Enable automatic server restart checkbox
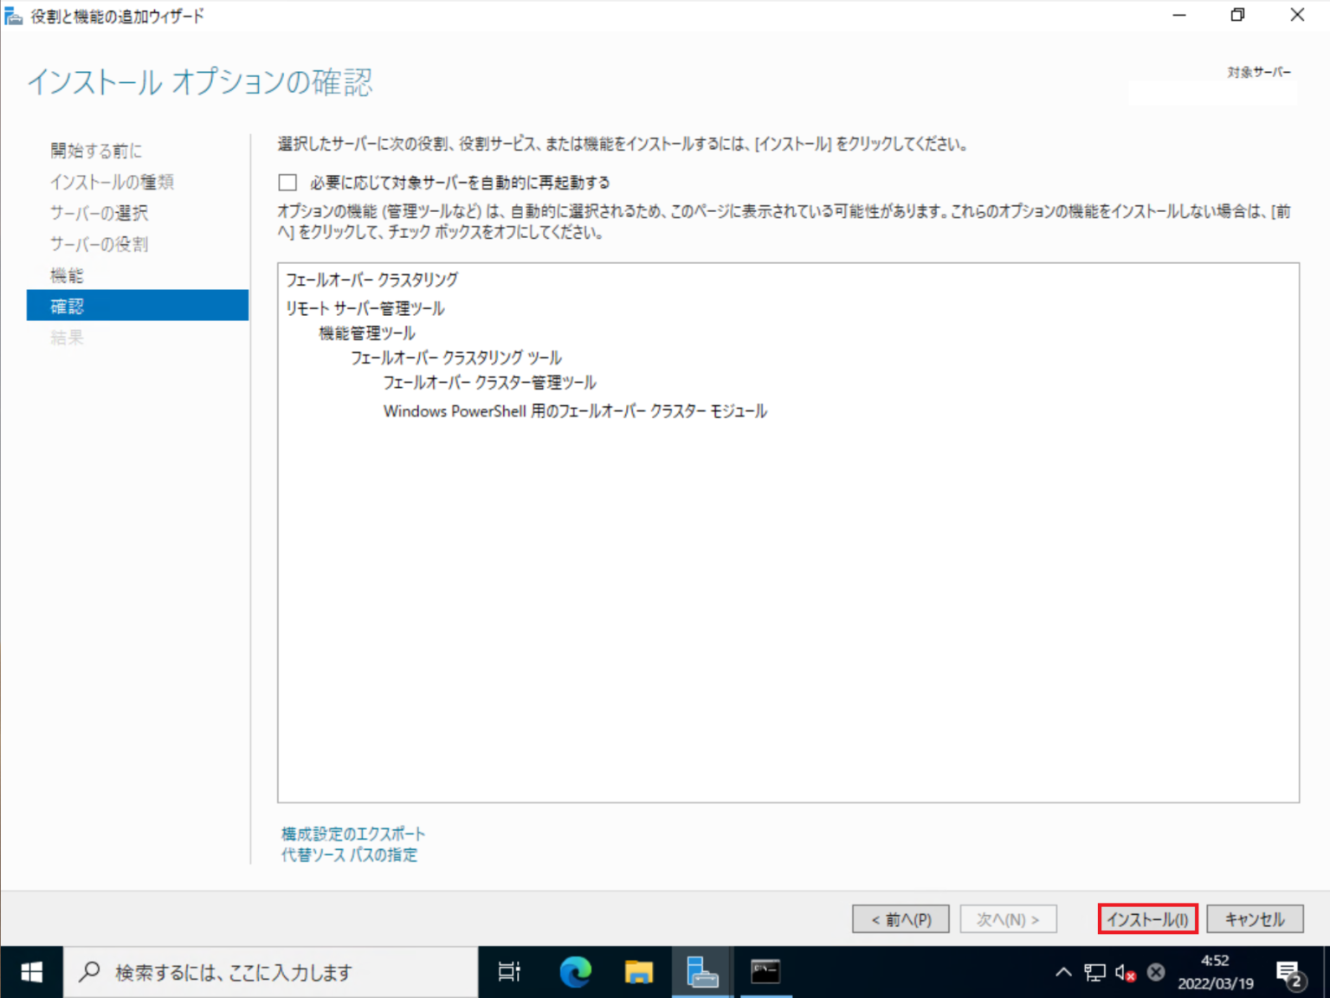This screenshot has width=1330, height=998. coord(287,182)
